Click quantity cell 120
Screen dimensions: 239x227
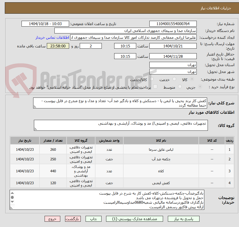pos(53,183)
